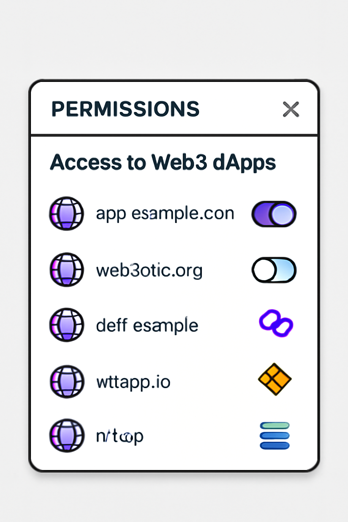Select the app esample.con text

(165, 213)
